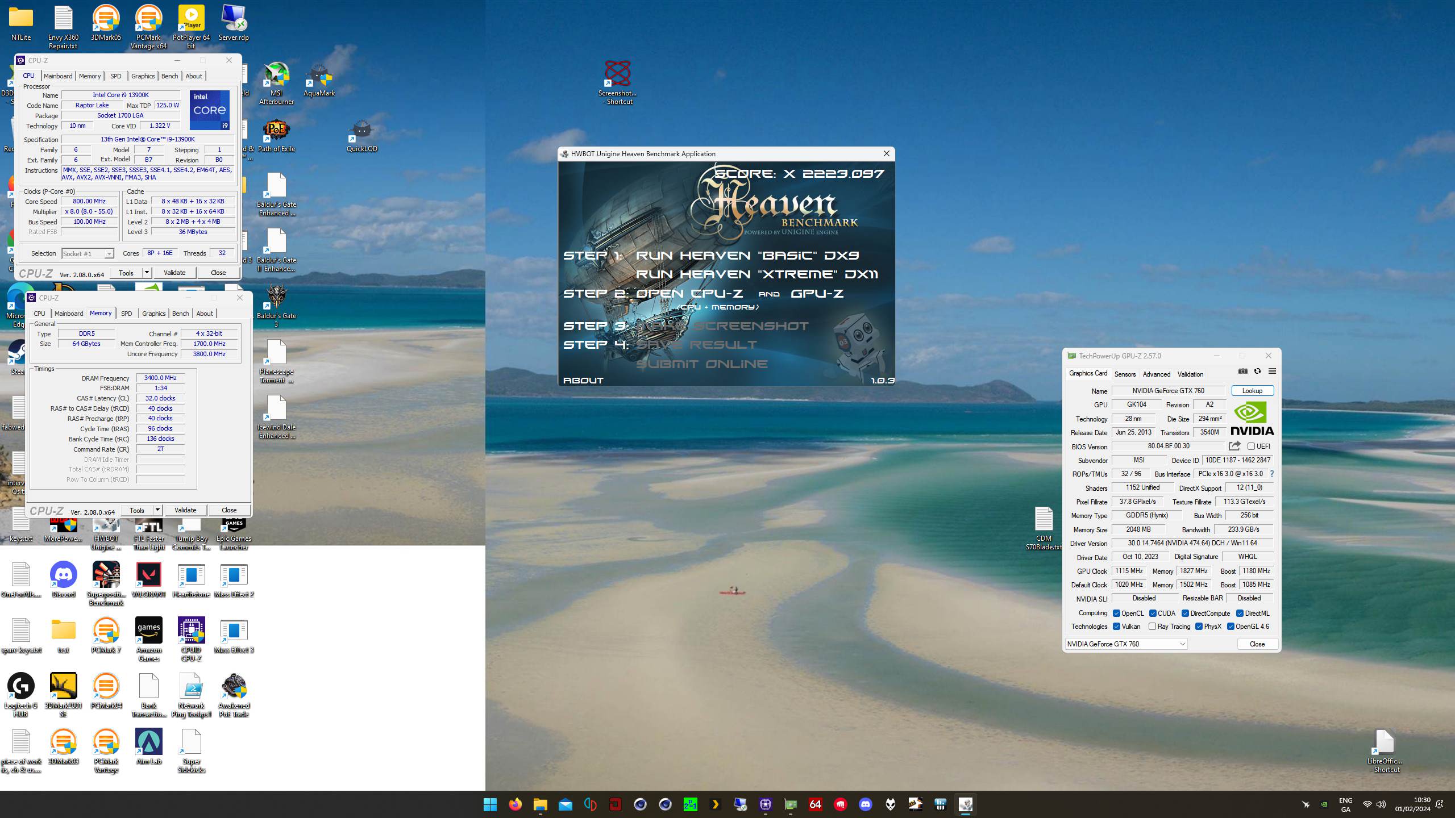
Task: Toggle the CUDA checkbox in GPU-Z
Action: [1153, 613]
